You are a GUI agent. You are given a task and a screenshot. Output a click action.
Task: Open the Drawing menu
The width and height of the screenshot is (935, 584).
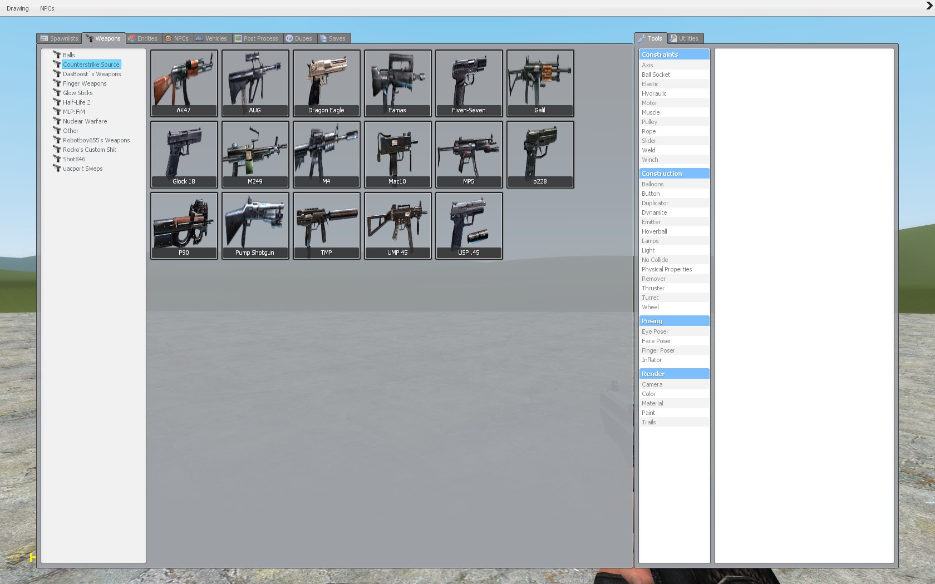coord(18,8)
